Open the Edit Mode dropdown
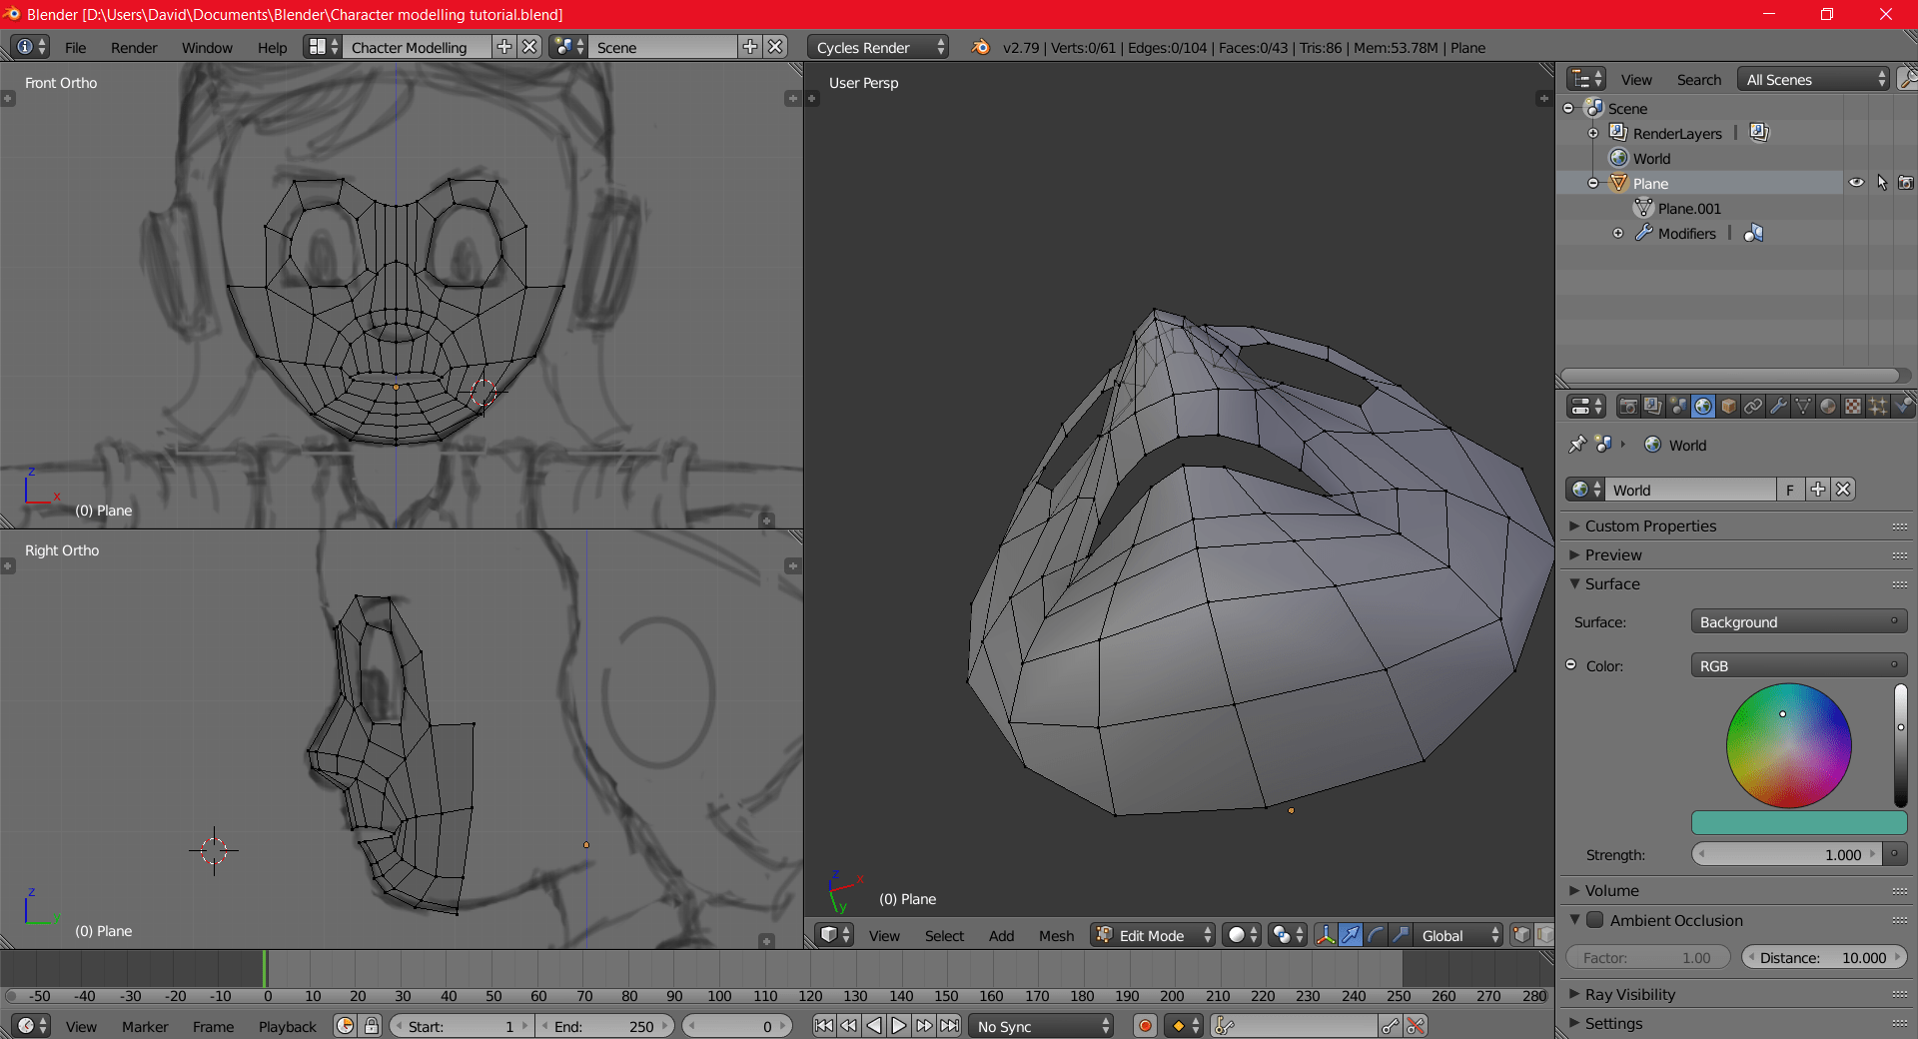Viewport: 1918px width, 1039px height. pyautogui.click(x=1151, y=935)
